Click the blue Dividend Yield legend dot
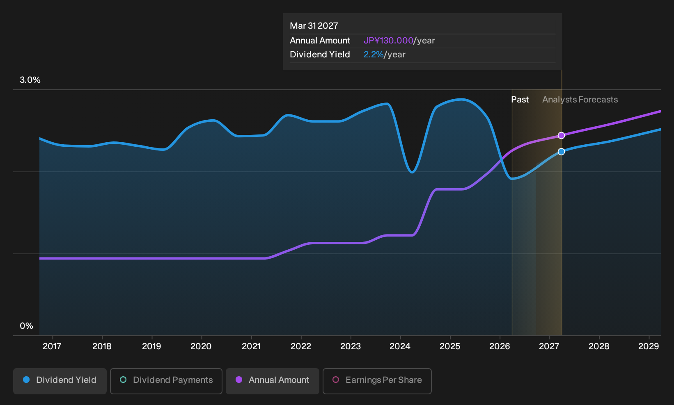Image resolution: width=674 pixels, height=405 pixels. point(26,380)
